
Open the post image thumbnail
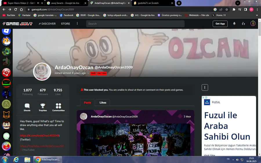(x=135, y=140)
